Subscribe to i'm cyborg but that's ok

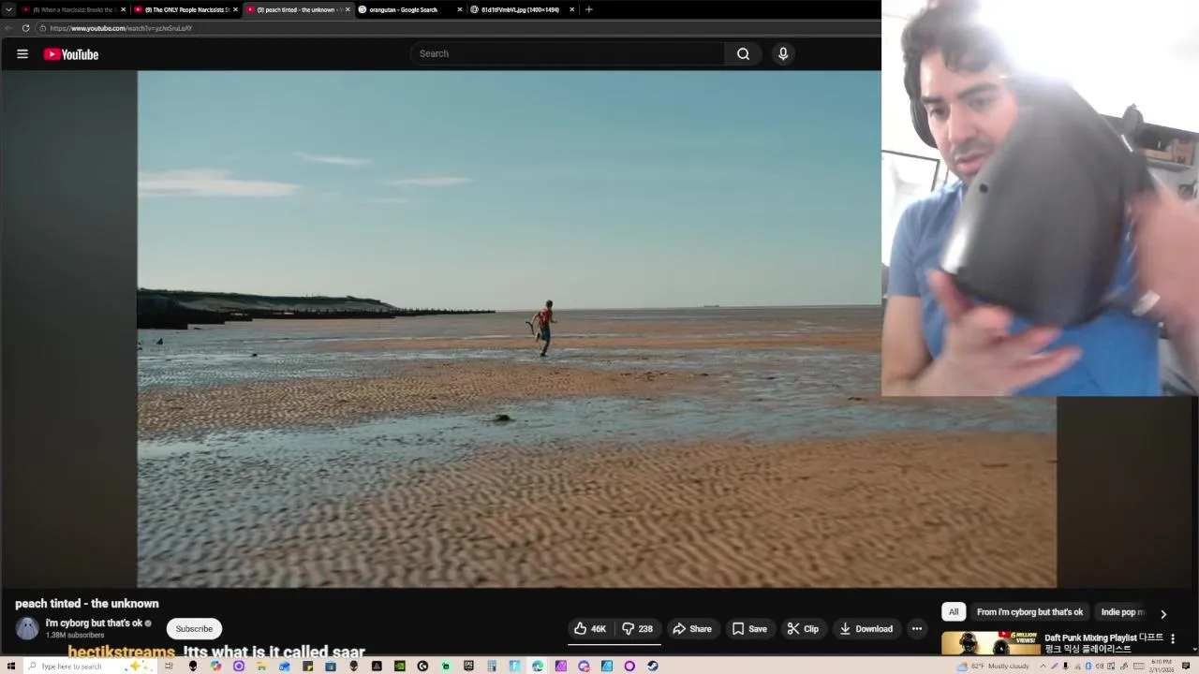click(x=194, y=629)
